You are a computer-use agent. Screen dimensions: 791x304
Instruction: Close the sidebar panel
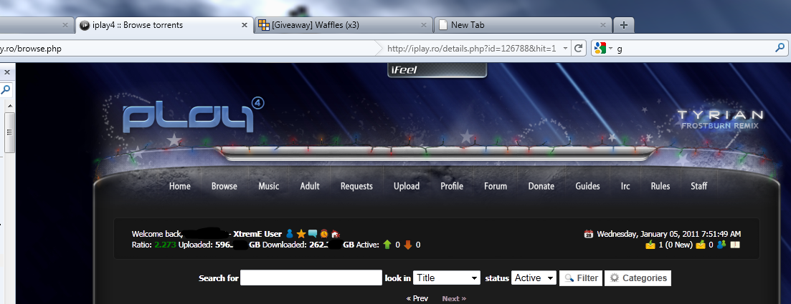click(x=7, y=72)
